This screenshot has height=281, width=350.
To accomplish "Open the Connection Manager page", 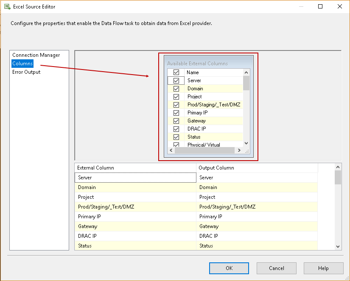I will click(x=36, y=55).
